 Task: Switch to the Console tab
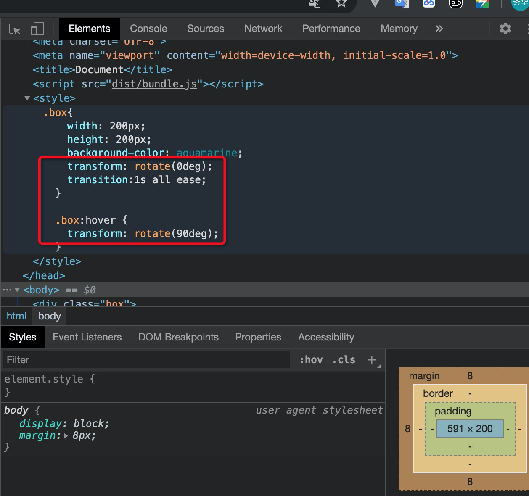pos(148,29)
